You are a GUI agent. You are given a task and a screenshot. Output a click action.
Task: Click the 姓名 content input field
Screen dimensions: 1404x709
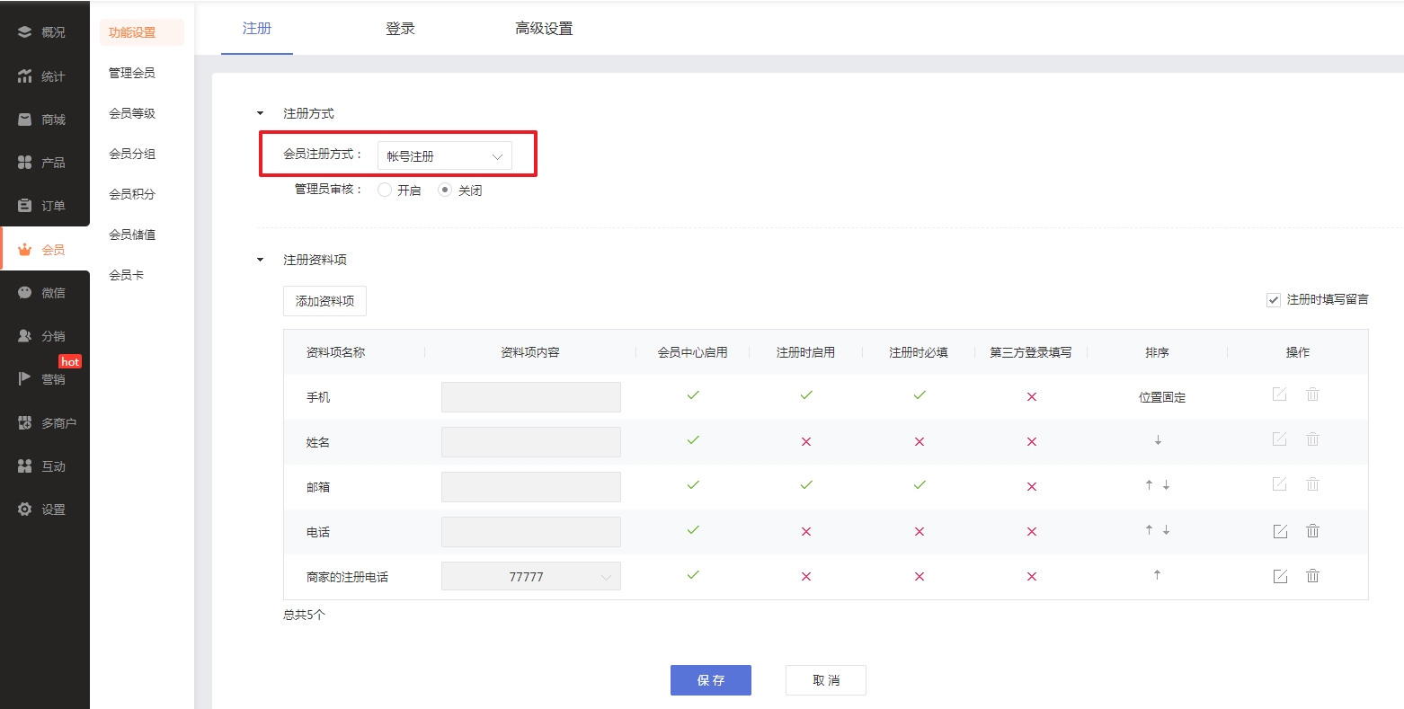[530, 441]
